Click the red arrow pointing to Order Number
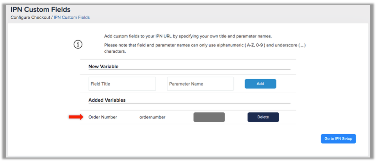The height and width of the screenshot is (161, 376). click(76, 117)
